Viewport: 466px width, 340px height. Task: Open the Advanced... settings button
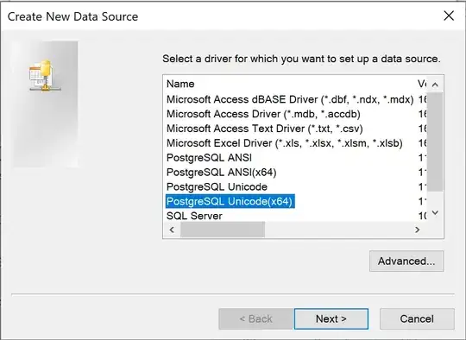tap(406, 261)
